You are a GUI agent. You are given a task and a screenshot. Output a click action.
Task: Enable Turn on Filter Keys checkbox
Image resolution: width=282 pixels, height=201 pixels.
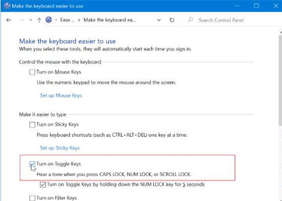[x=32, y=198]
